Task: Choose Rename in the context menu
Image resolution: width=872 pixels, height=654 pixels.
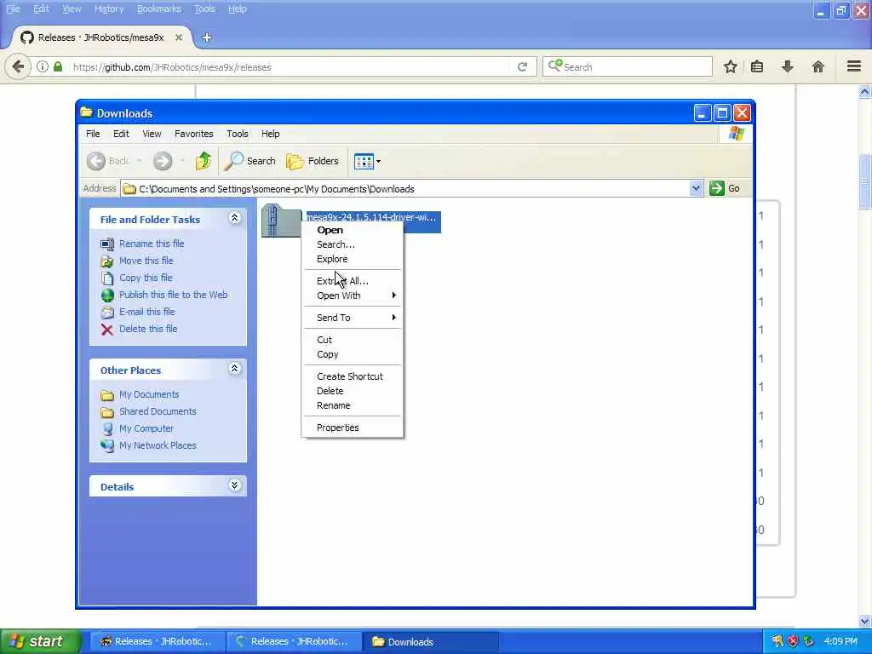Action: click(x=352, y=405)
